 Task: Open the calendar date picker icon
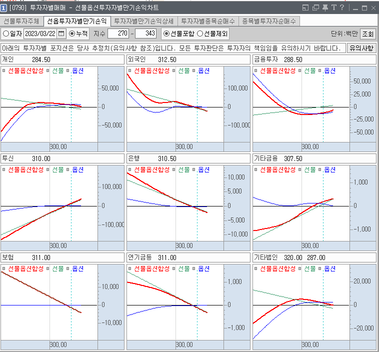61,33
